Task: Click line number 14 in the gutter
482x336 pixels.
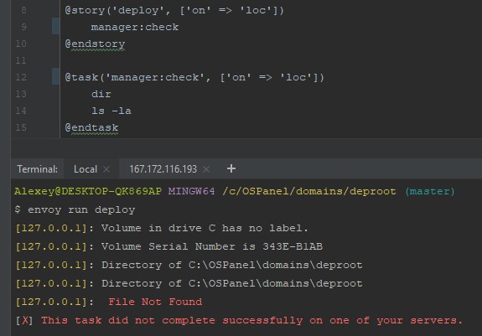Action: point(21,111)
